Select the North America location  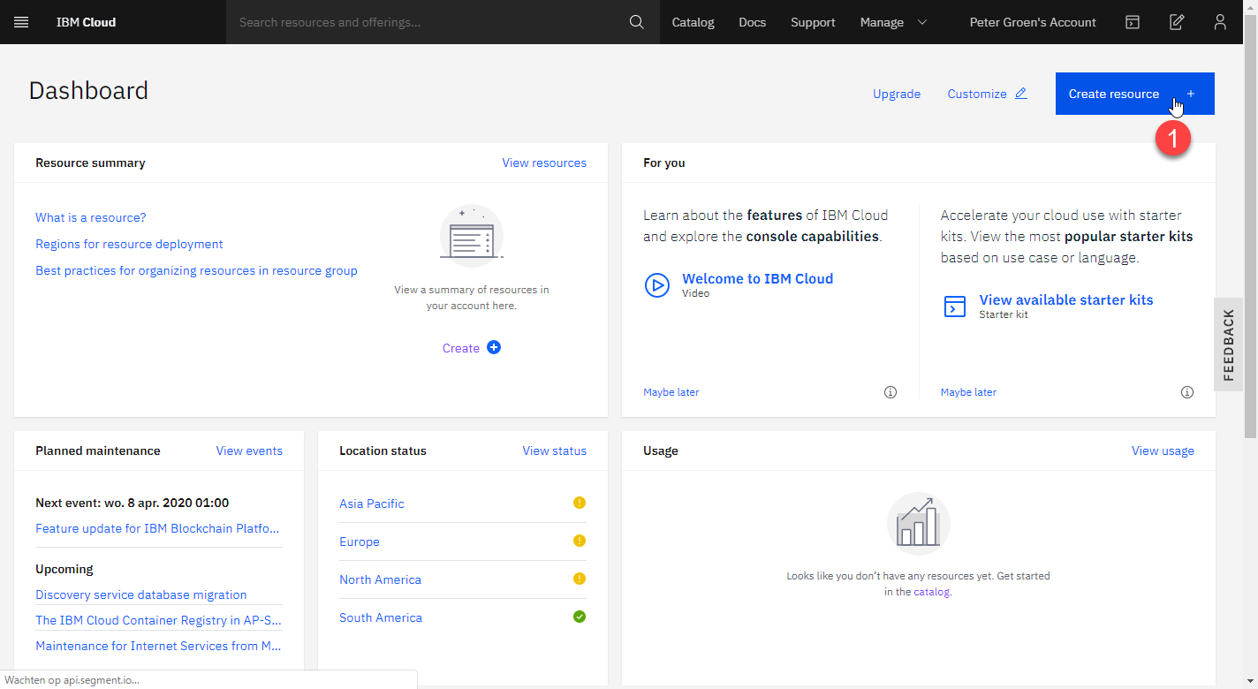pos(380,579)
